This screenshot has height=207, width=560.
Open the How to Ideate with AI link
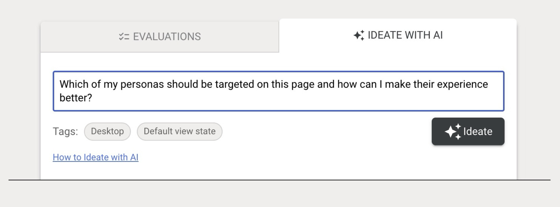96,157
